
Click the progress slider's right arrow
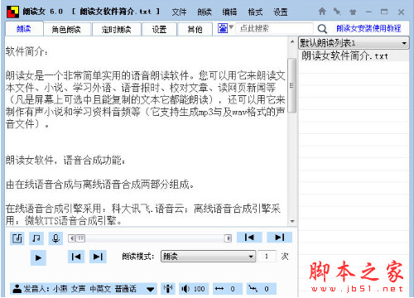[x=228, y=238]
